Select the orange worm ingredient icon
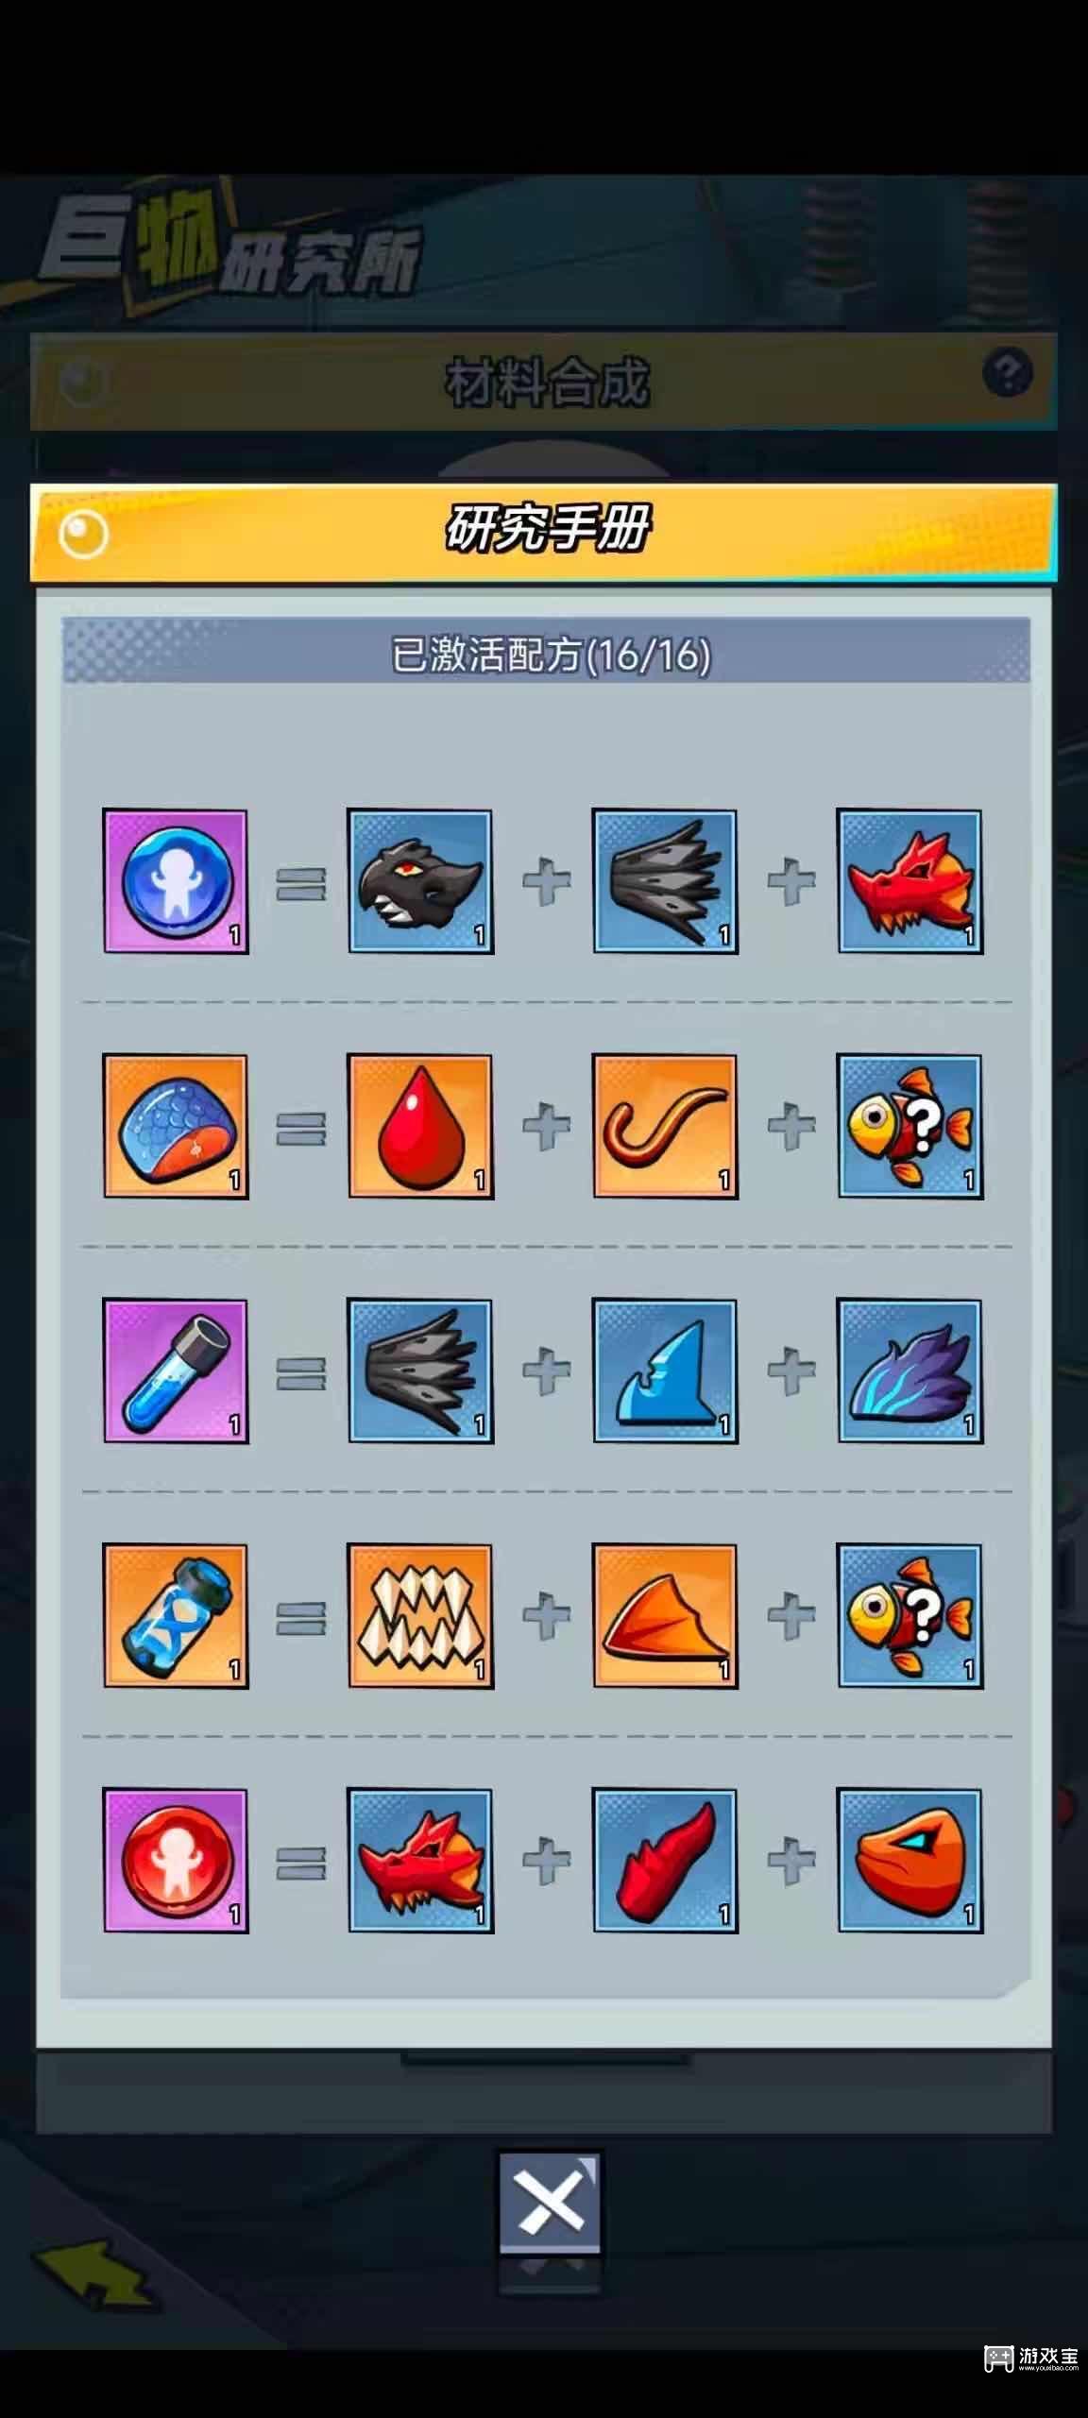Image resolution: width=1088 pixels, height=2418 pixels. [x=665, y=1126]
